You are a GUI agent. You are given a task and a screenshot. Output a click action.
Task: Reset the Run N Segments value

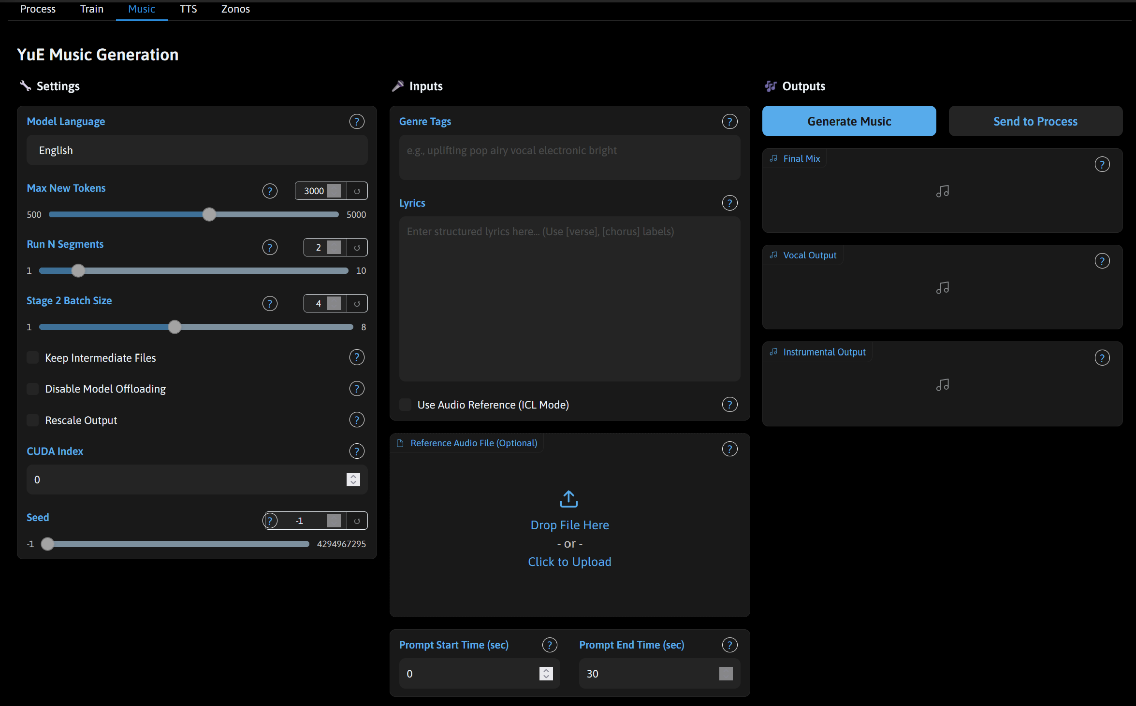point(357,247)
